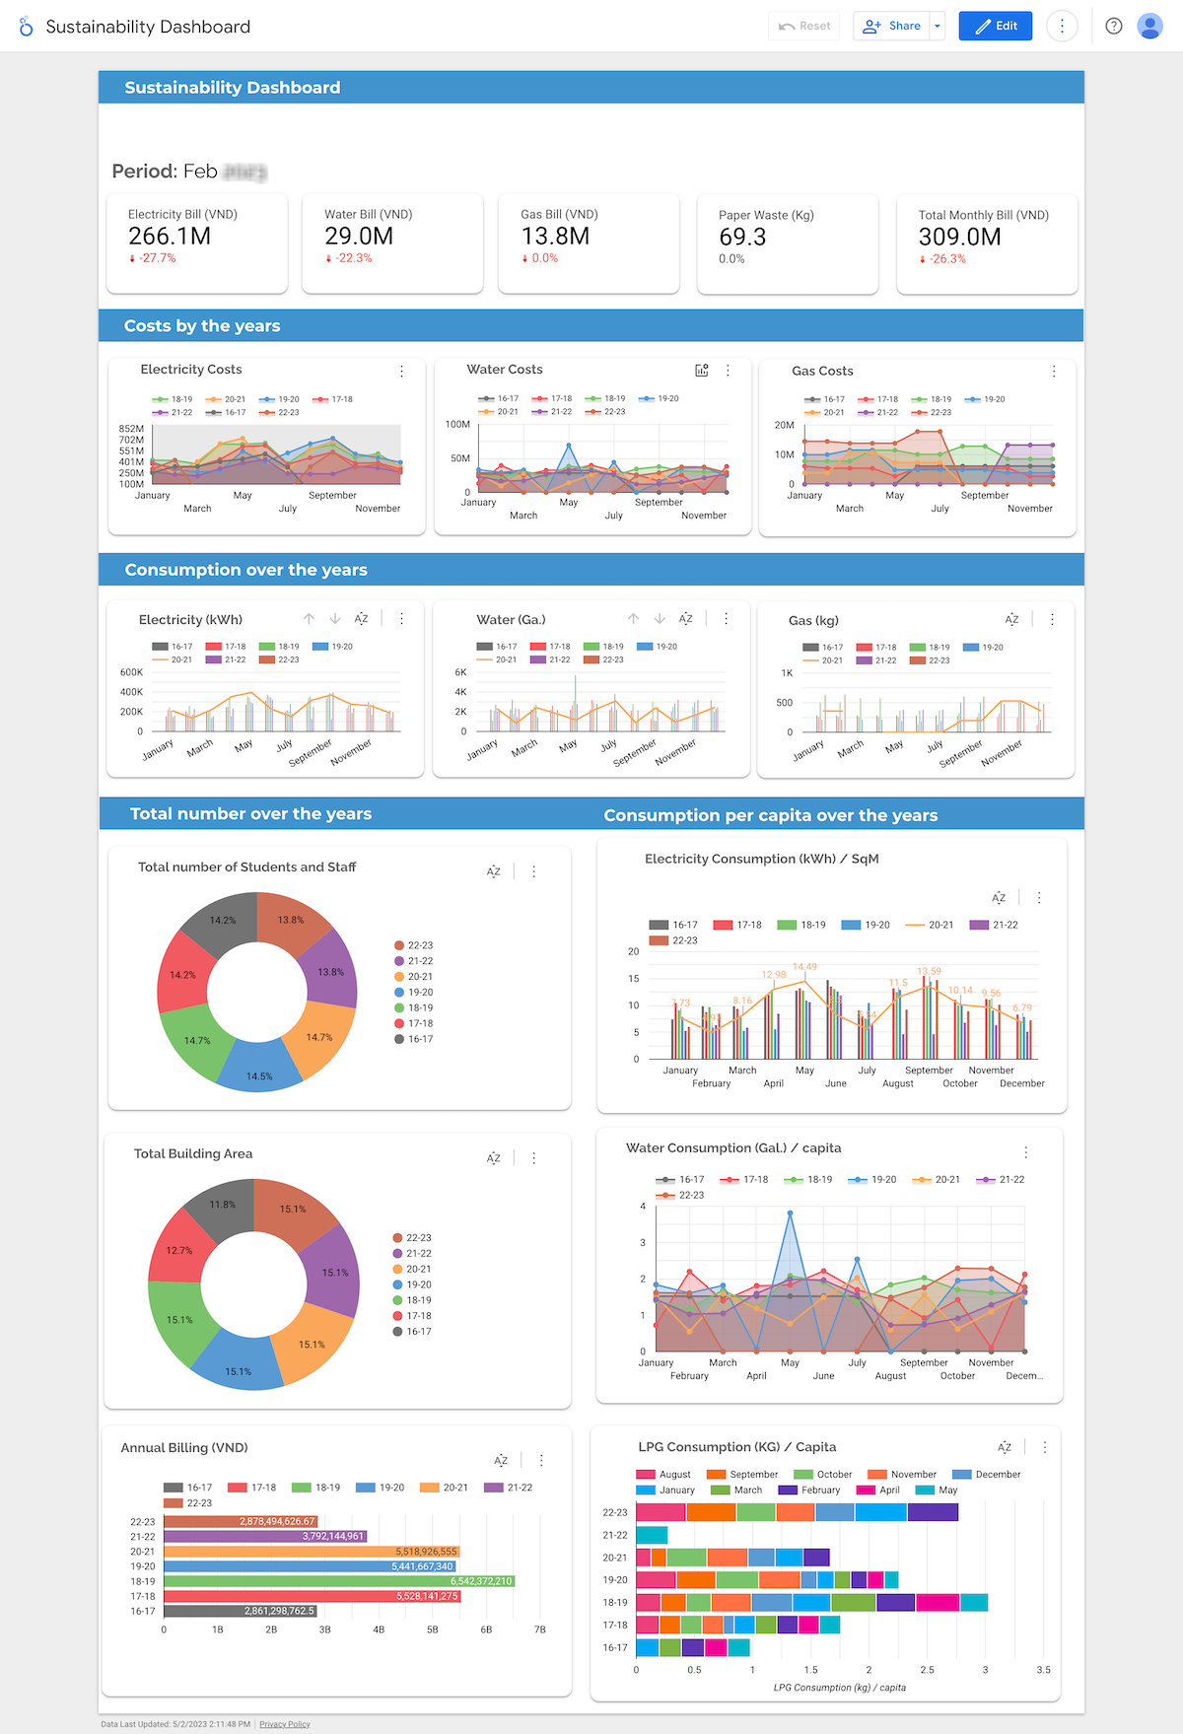Open Electricity Consumption per SqM options menu

click(x=1039, y=898)
